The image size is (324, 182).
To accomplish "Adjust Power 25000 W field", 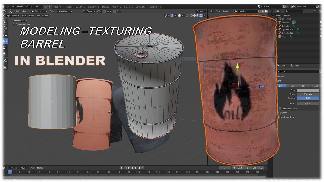I will point(308,94).
